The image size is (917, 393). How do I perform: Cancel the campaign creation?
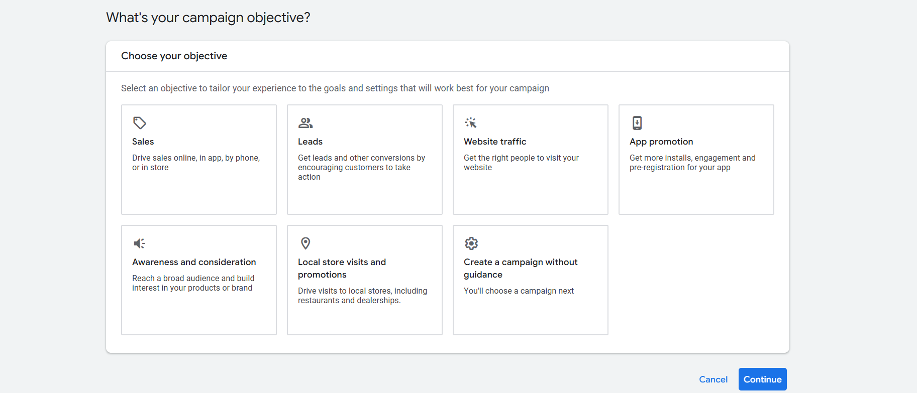pos(713,379)
